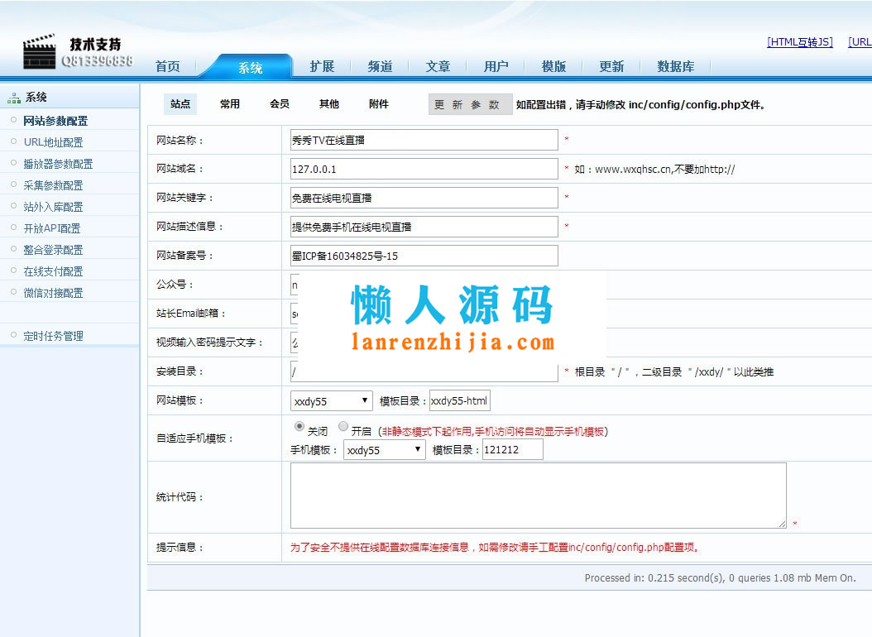Open the 会员 settings tab

[x=280, y=104]
